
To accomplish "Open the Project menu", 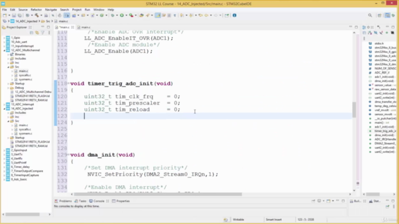I will click(x=77, y=10).
